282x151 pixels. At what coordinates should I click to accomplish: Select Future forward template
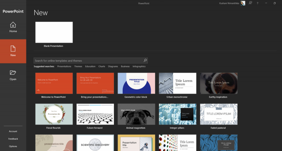pos(95,114)
